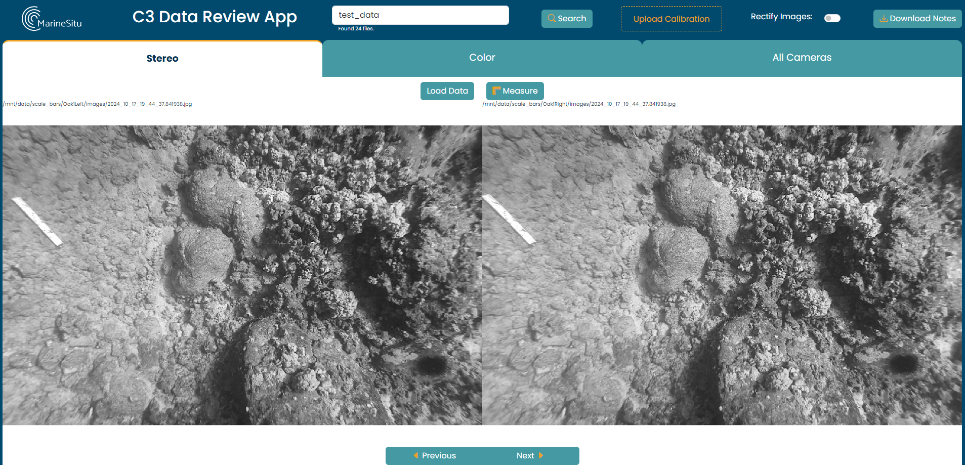Open the All Cameras tab
The height and width of the screenshot is (468, 965).
pyautogui.click(x=802, y=58)
